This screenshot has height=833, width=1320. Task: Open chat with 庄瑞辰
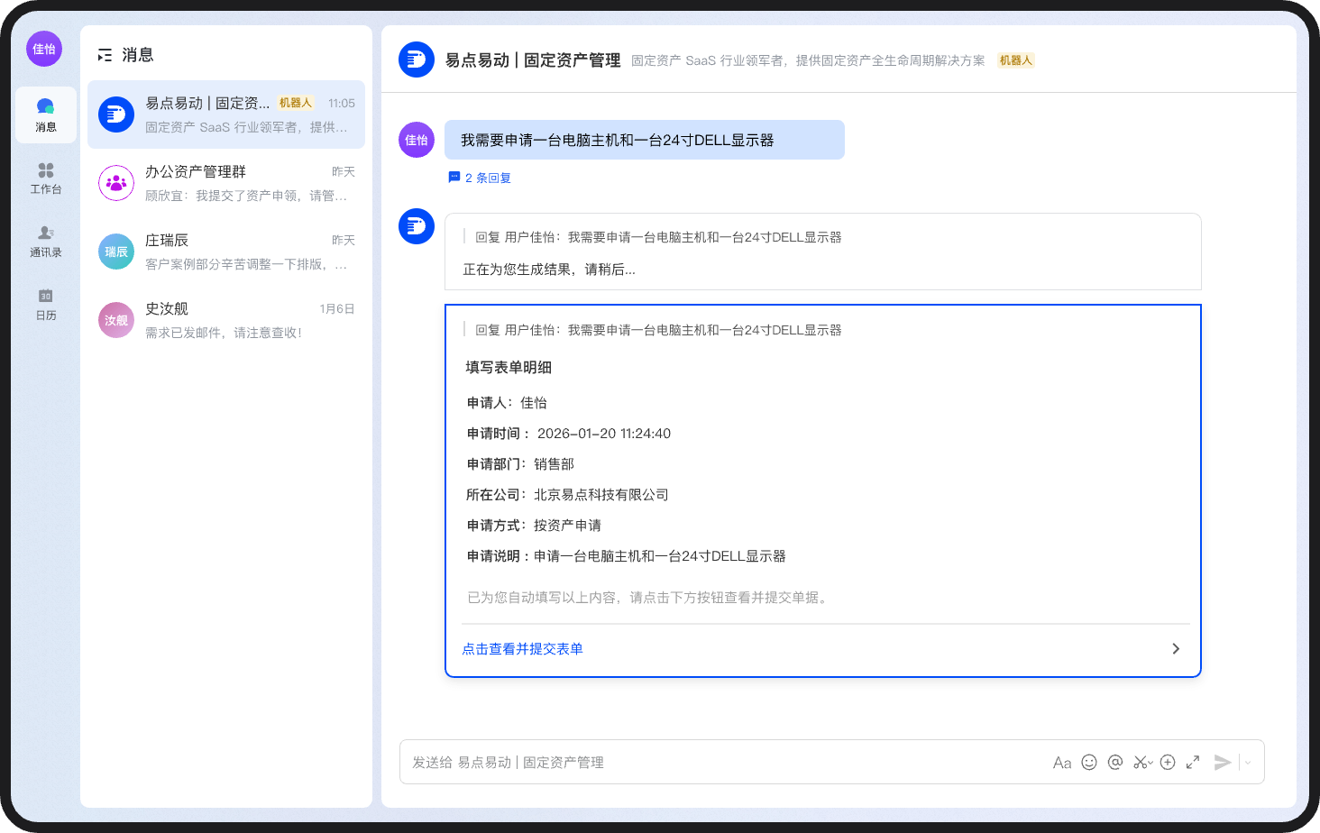pyautogui.click(x=226, y=252)
